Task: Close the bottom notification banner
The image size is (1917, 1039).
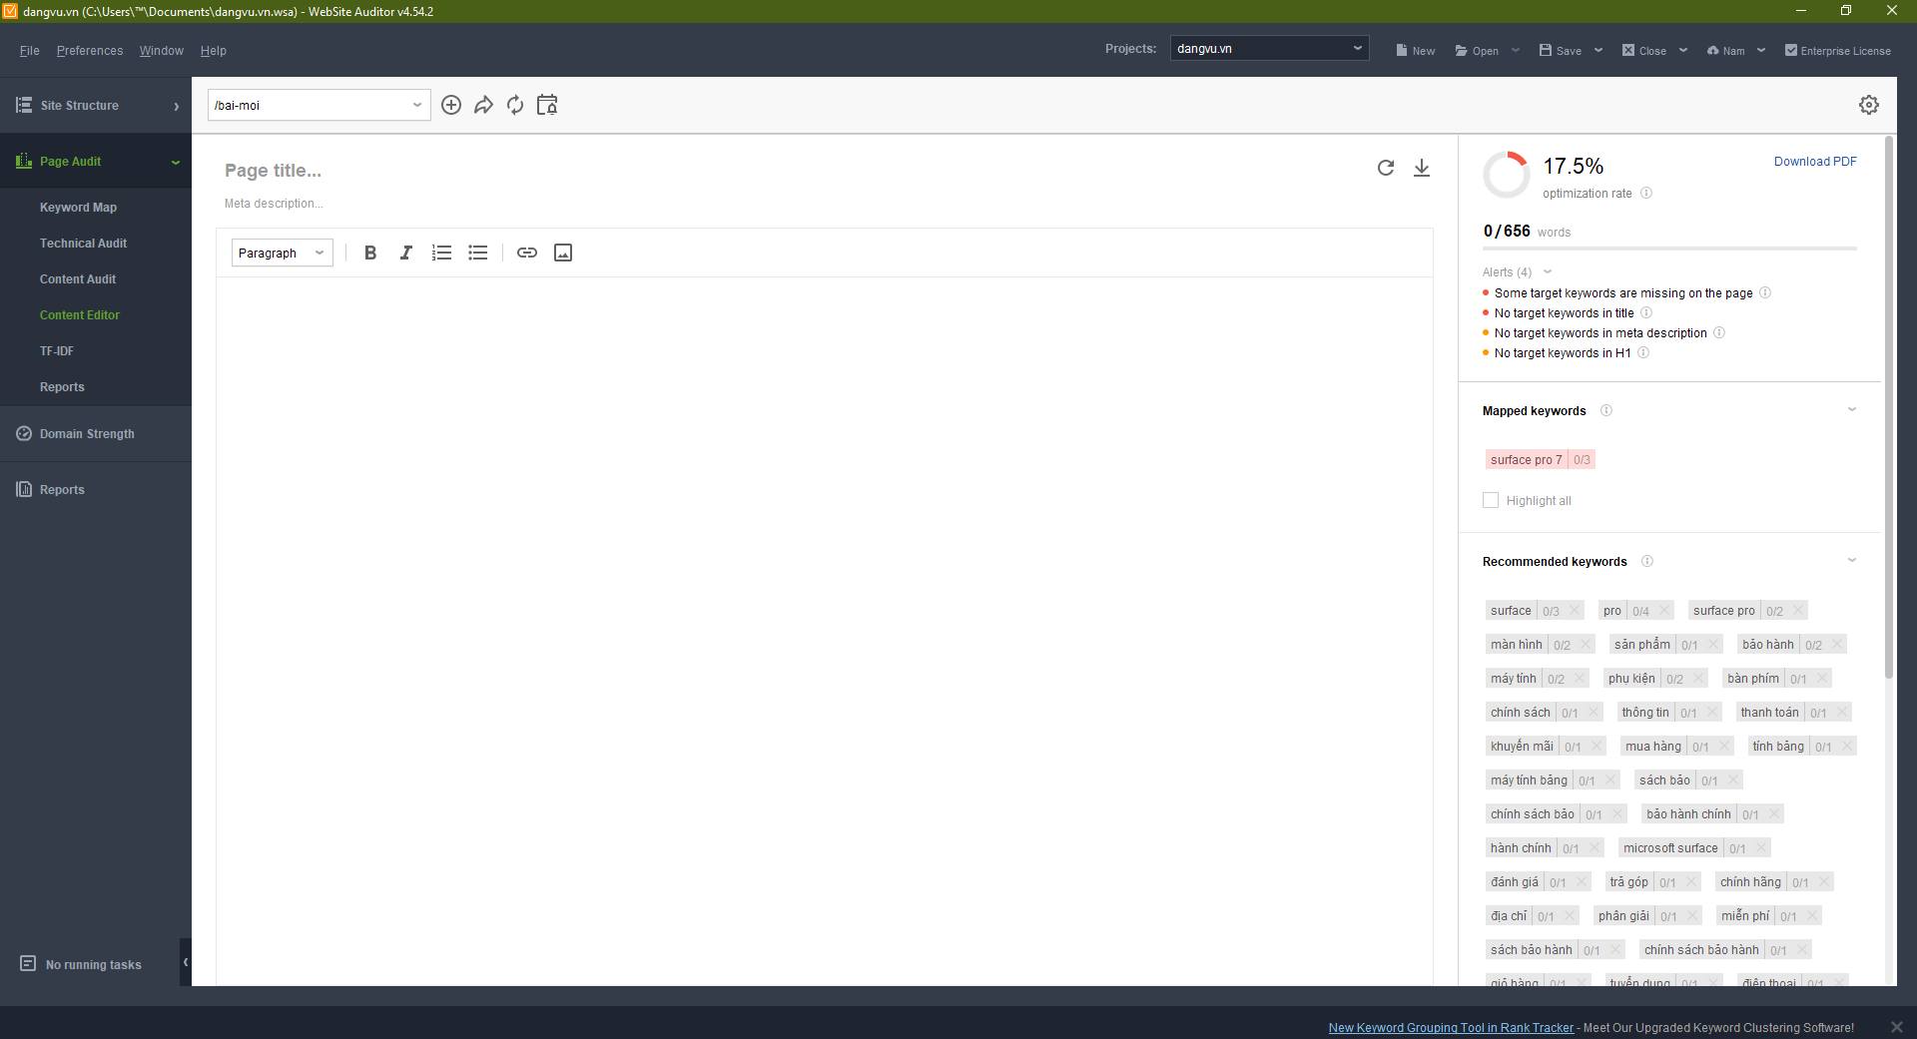Action: 1897,1027
